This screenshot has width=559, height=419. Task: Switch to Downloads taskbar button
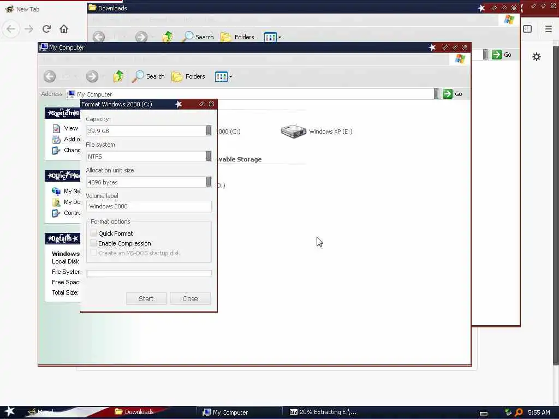134,412
